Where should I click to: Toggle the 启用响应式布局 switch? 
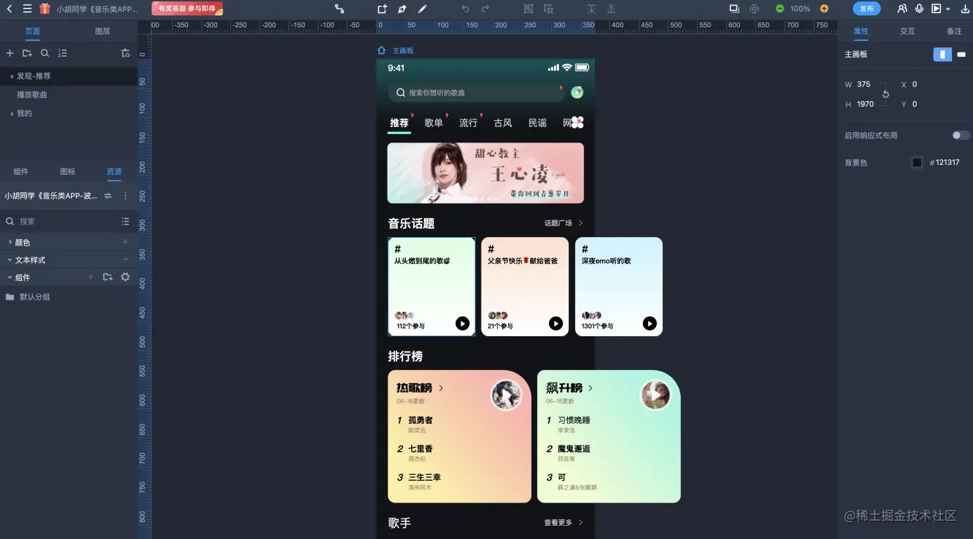960,135
